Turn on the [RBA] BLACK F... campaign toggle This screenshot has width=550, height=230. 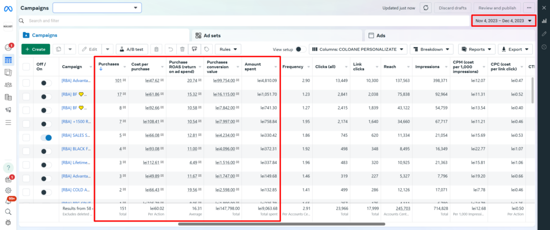coord(46,151)
